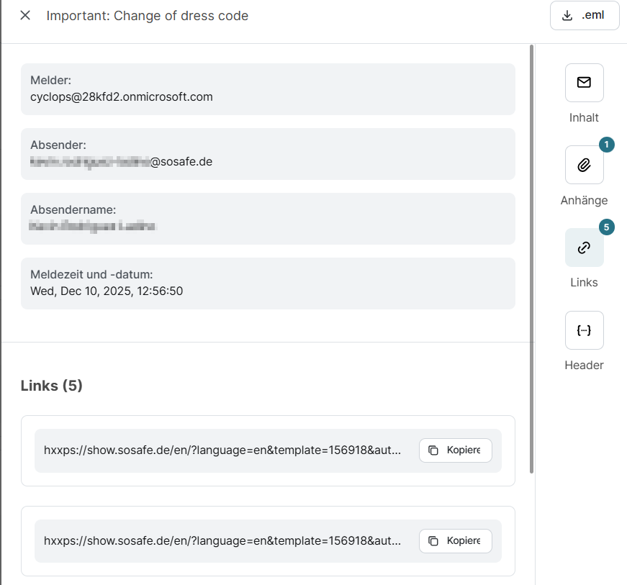Select the Melder email cyclops@28kfd2.onmicrosoft.com
The image size is (627, 585).
(x=121, y=96)
